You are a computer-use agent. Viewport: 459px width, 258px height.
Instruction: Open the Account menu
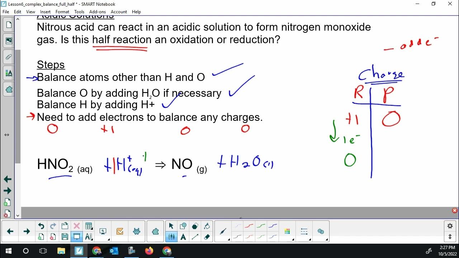point(119,12)
